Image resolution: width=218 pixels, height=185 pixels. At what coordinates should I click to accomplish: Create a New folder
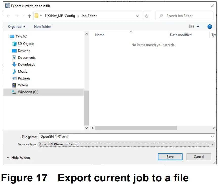click(x=42, y=27)
